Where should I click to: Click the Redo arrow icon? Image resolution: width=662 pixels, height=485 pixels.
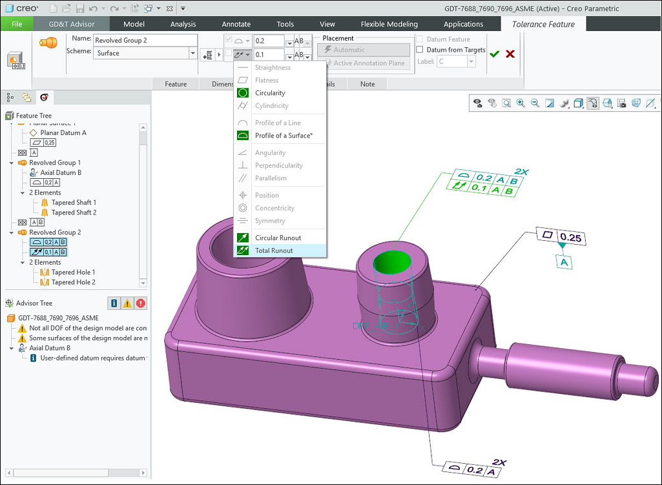[114, 8]
